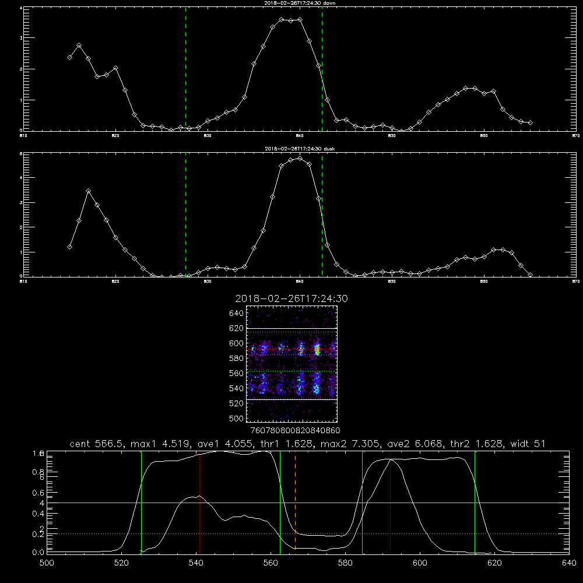
Task: Select the first diamond data point in dawn plot
Action: [x=69, y=57]
